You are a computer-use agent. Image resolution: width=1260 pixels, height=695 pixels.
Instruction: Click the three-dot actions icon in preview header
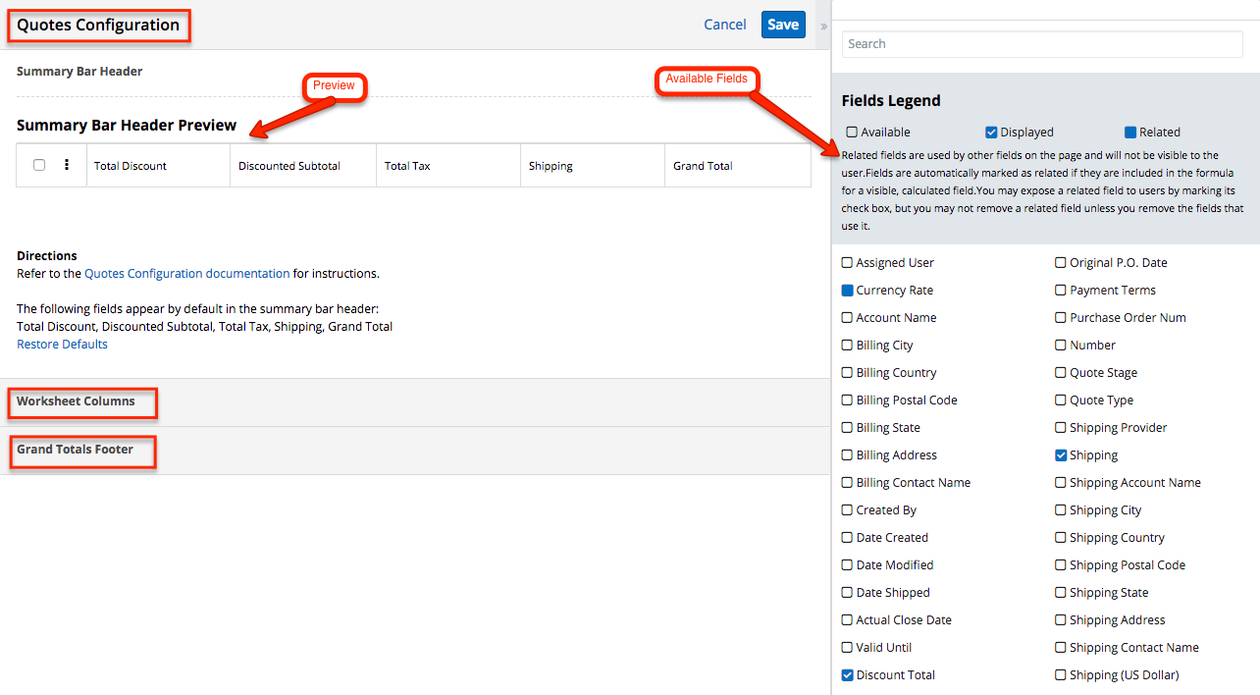pos(67,165)
